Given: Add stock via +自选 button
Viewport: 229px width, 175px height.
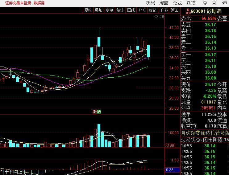Looking at the screenshot, I should coord(164,10).
